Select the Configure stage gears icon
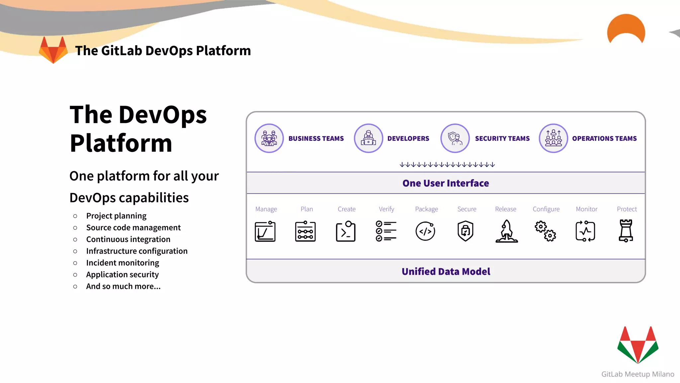 click(x=545, y=231)
